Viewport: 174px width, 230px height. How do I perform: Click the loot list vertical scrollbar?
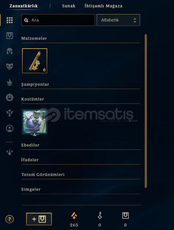coord(146,111)
